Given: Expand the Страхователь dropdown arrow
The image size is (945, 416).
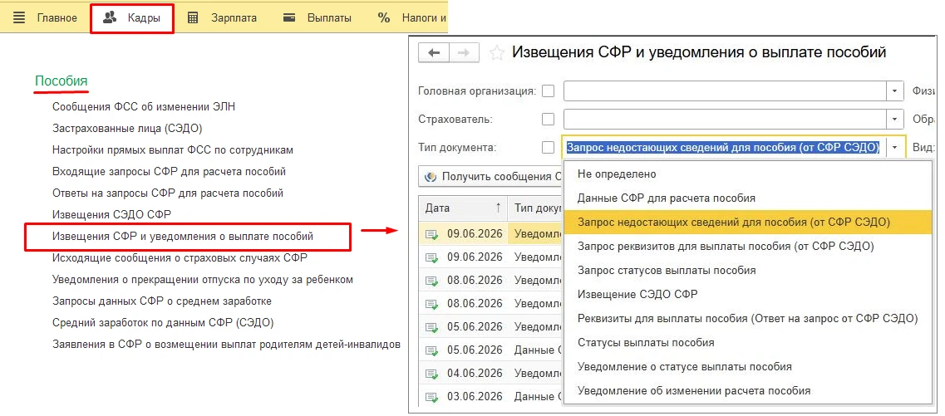Looking at the screenshot, I should (x=895, y=120).
